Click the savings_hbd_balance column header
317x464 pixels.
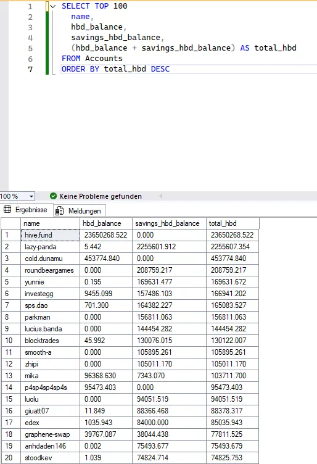169,223
